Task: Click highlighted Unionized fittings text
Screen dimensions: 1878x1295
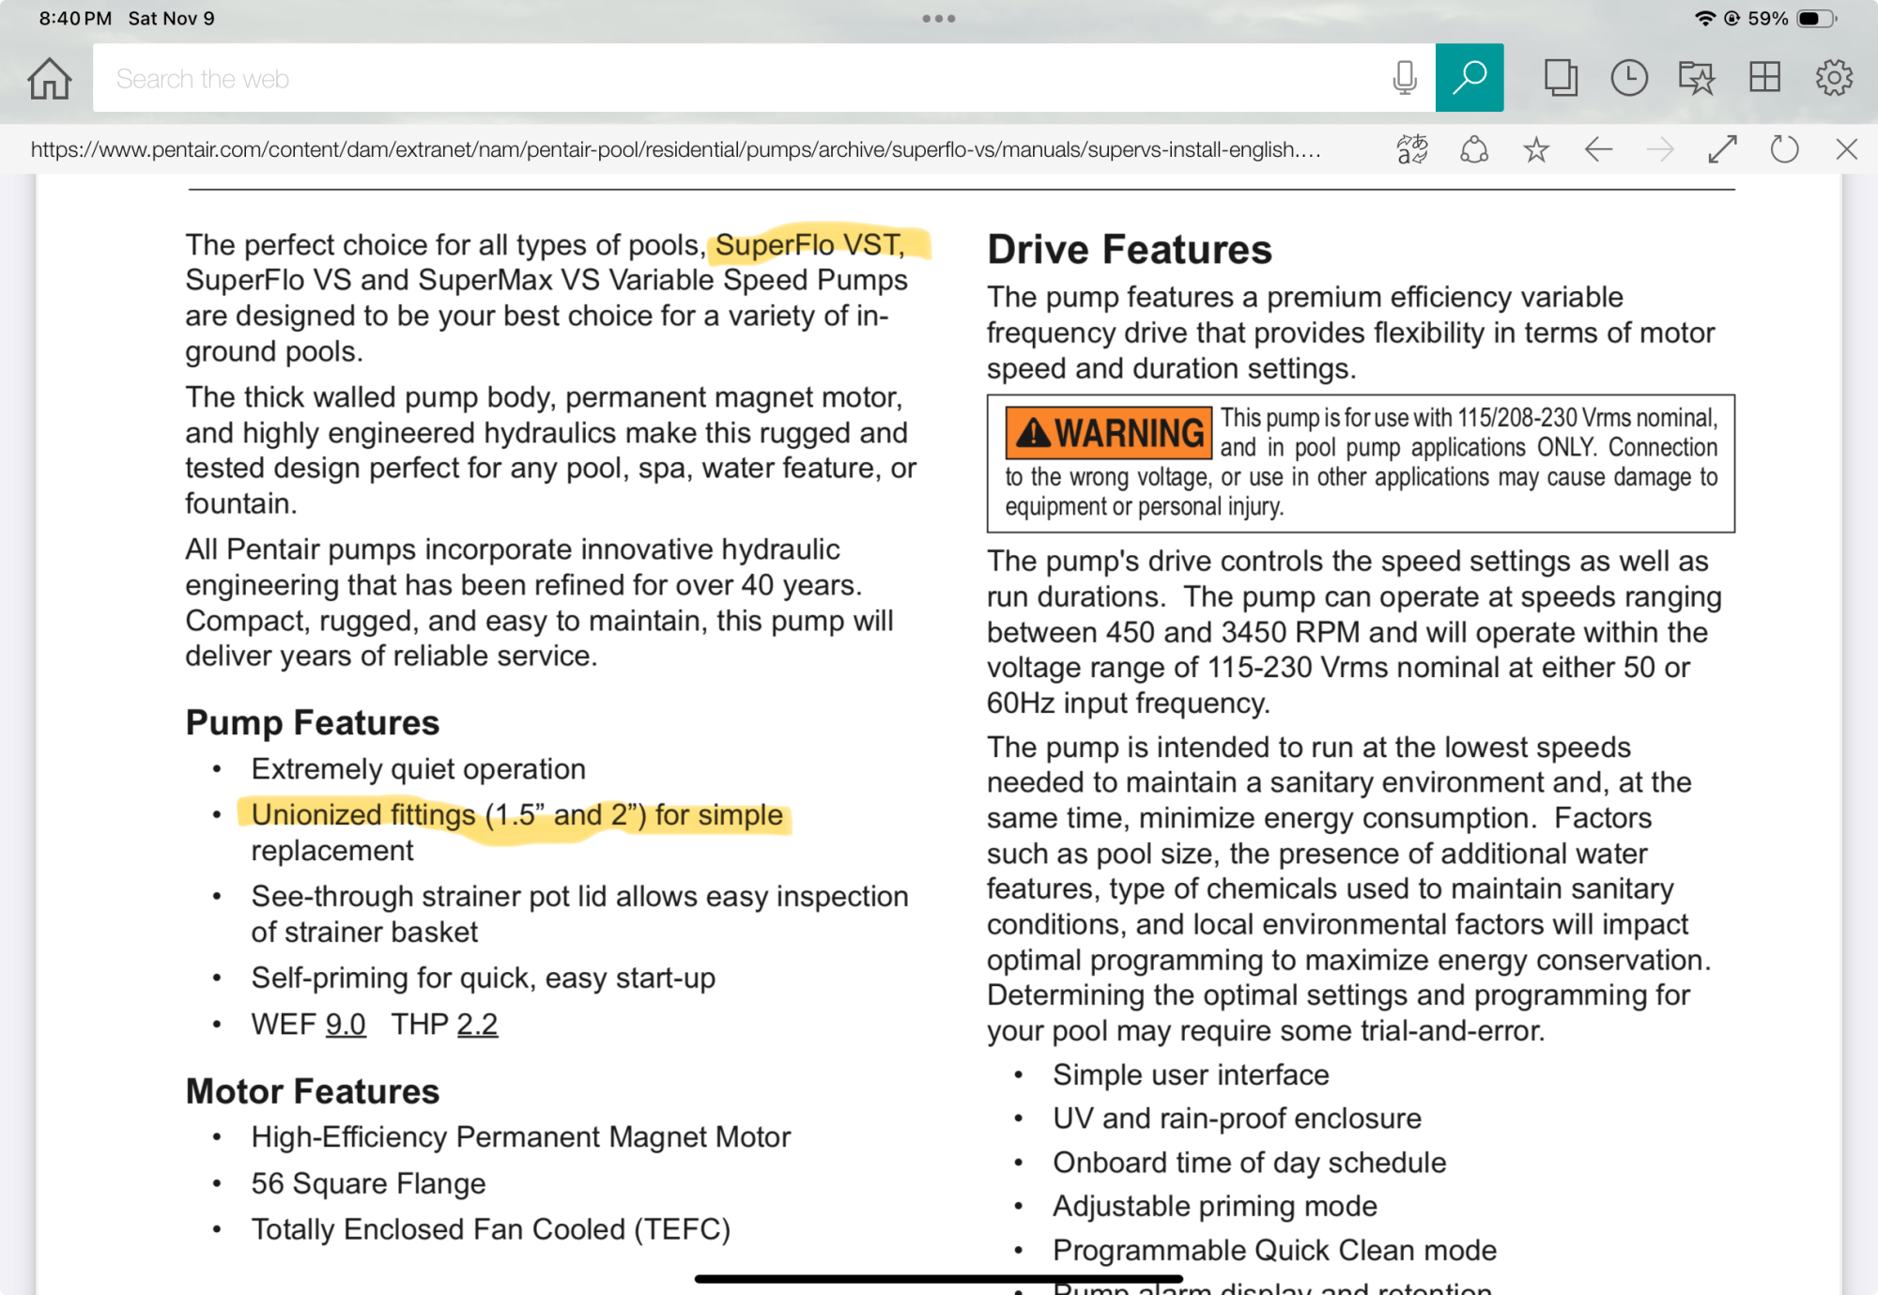Action: pyautogui.click(x=516, y=814)
